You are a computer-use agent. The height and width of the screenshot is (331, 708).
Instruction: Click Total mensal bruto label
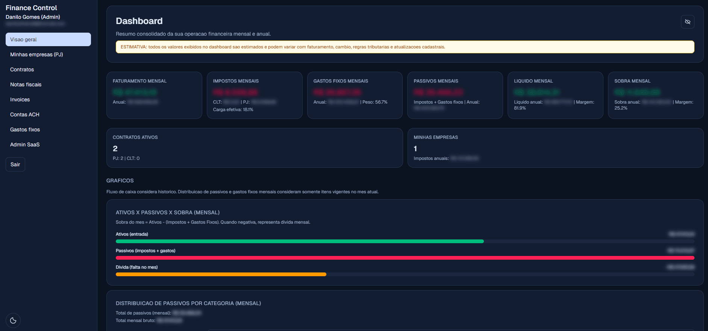coord(135,320)
